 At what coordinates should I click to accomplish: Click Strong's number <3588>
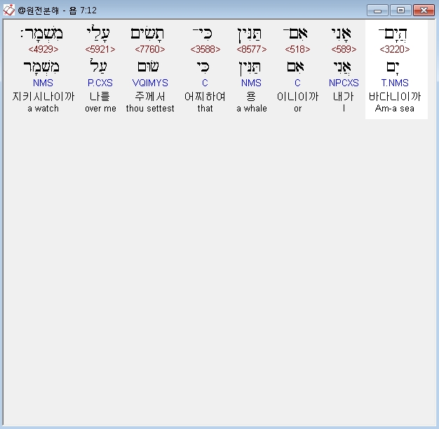click(x=205, y=49)
